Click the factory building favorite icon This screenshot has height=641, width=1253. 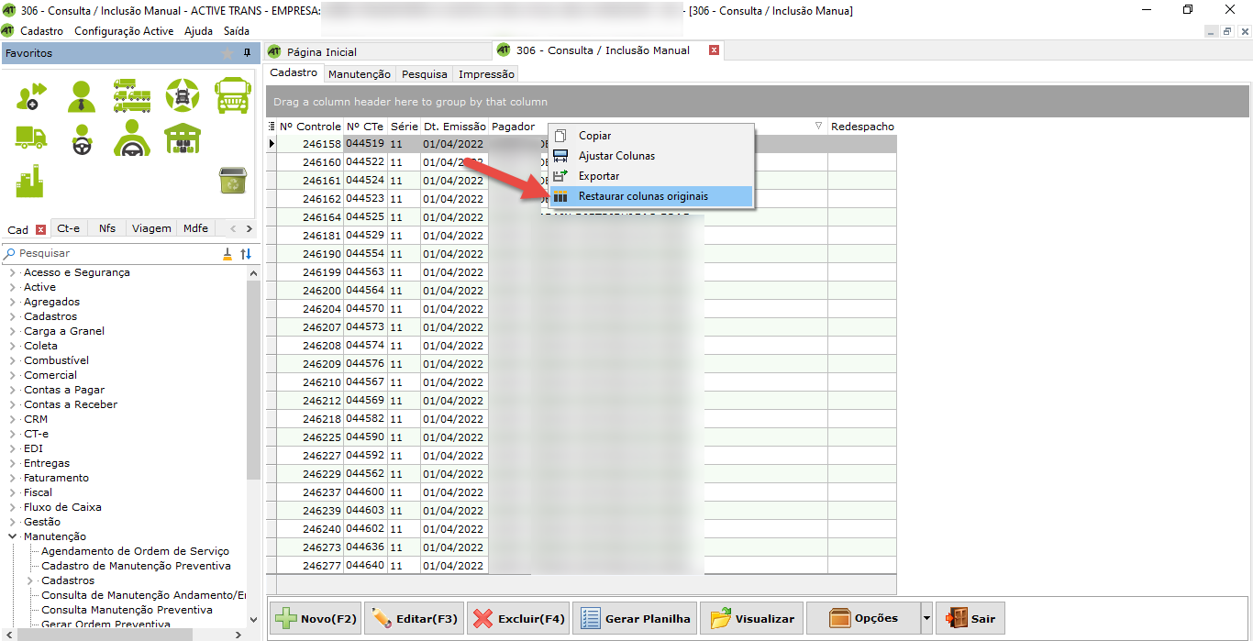[x=30, y=181]
